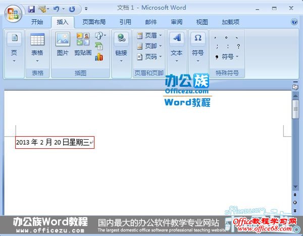Viewport: 303px width, 236px height.
Task: Switch to the 视图 tab
Action: (202, 22)
